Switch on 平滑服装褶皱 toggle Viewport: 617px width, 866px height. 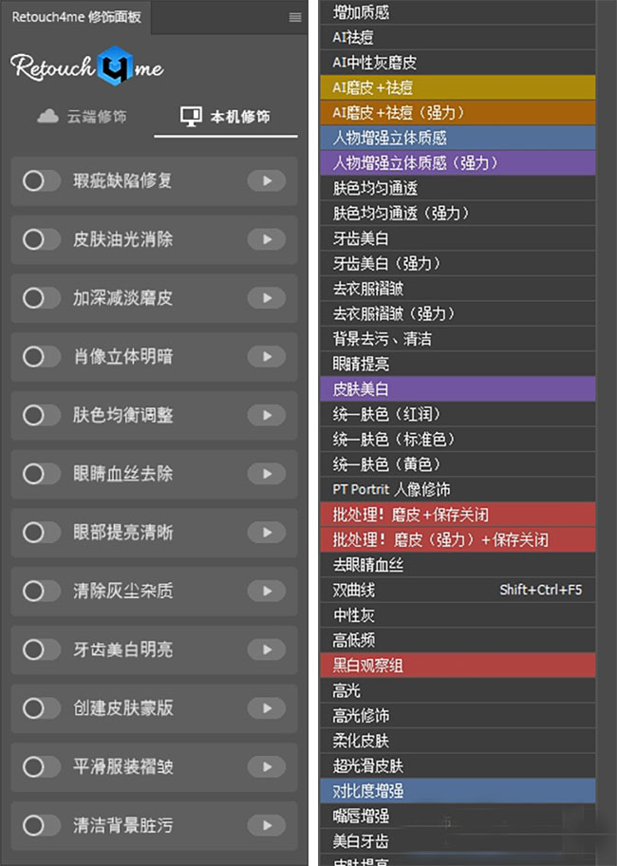pos(41,766)
